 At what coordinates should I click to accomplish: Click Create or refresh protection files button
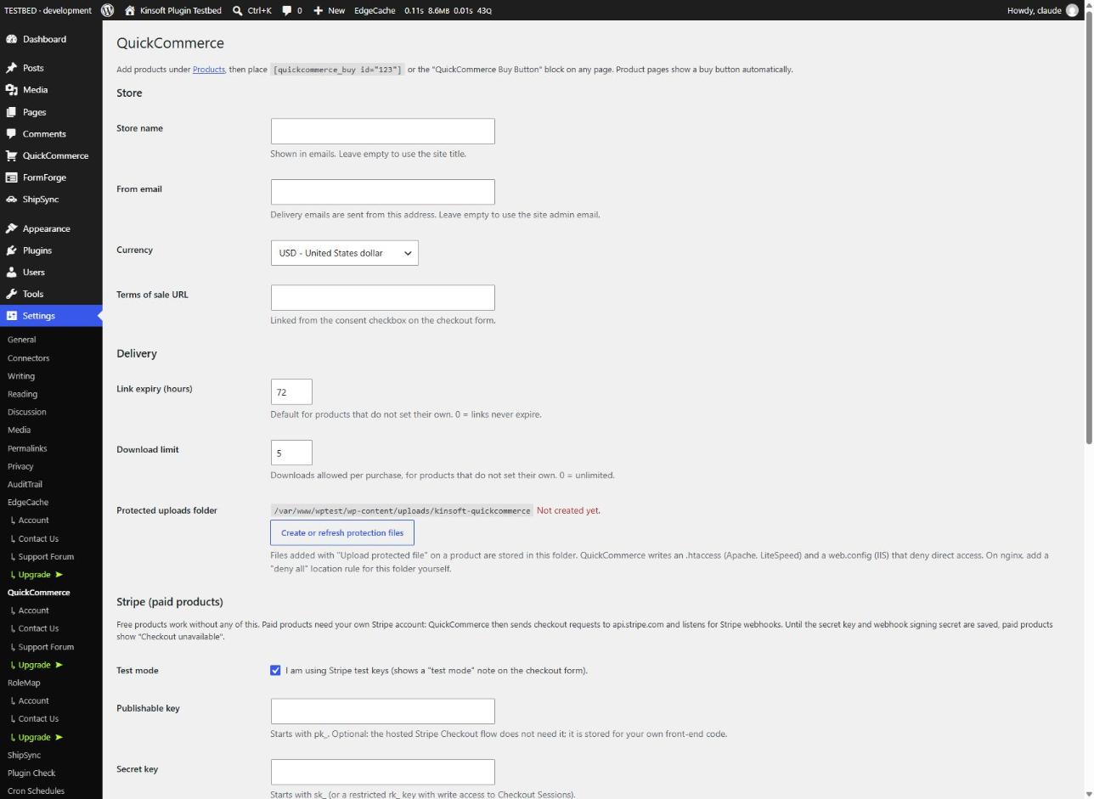pos(342,532)
